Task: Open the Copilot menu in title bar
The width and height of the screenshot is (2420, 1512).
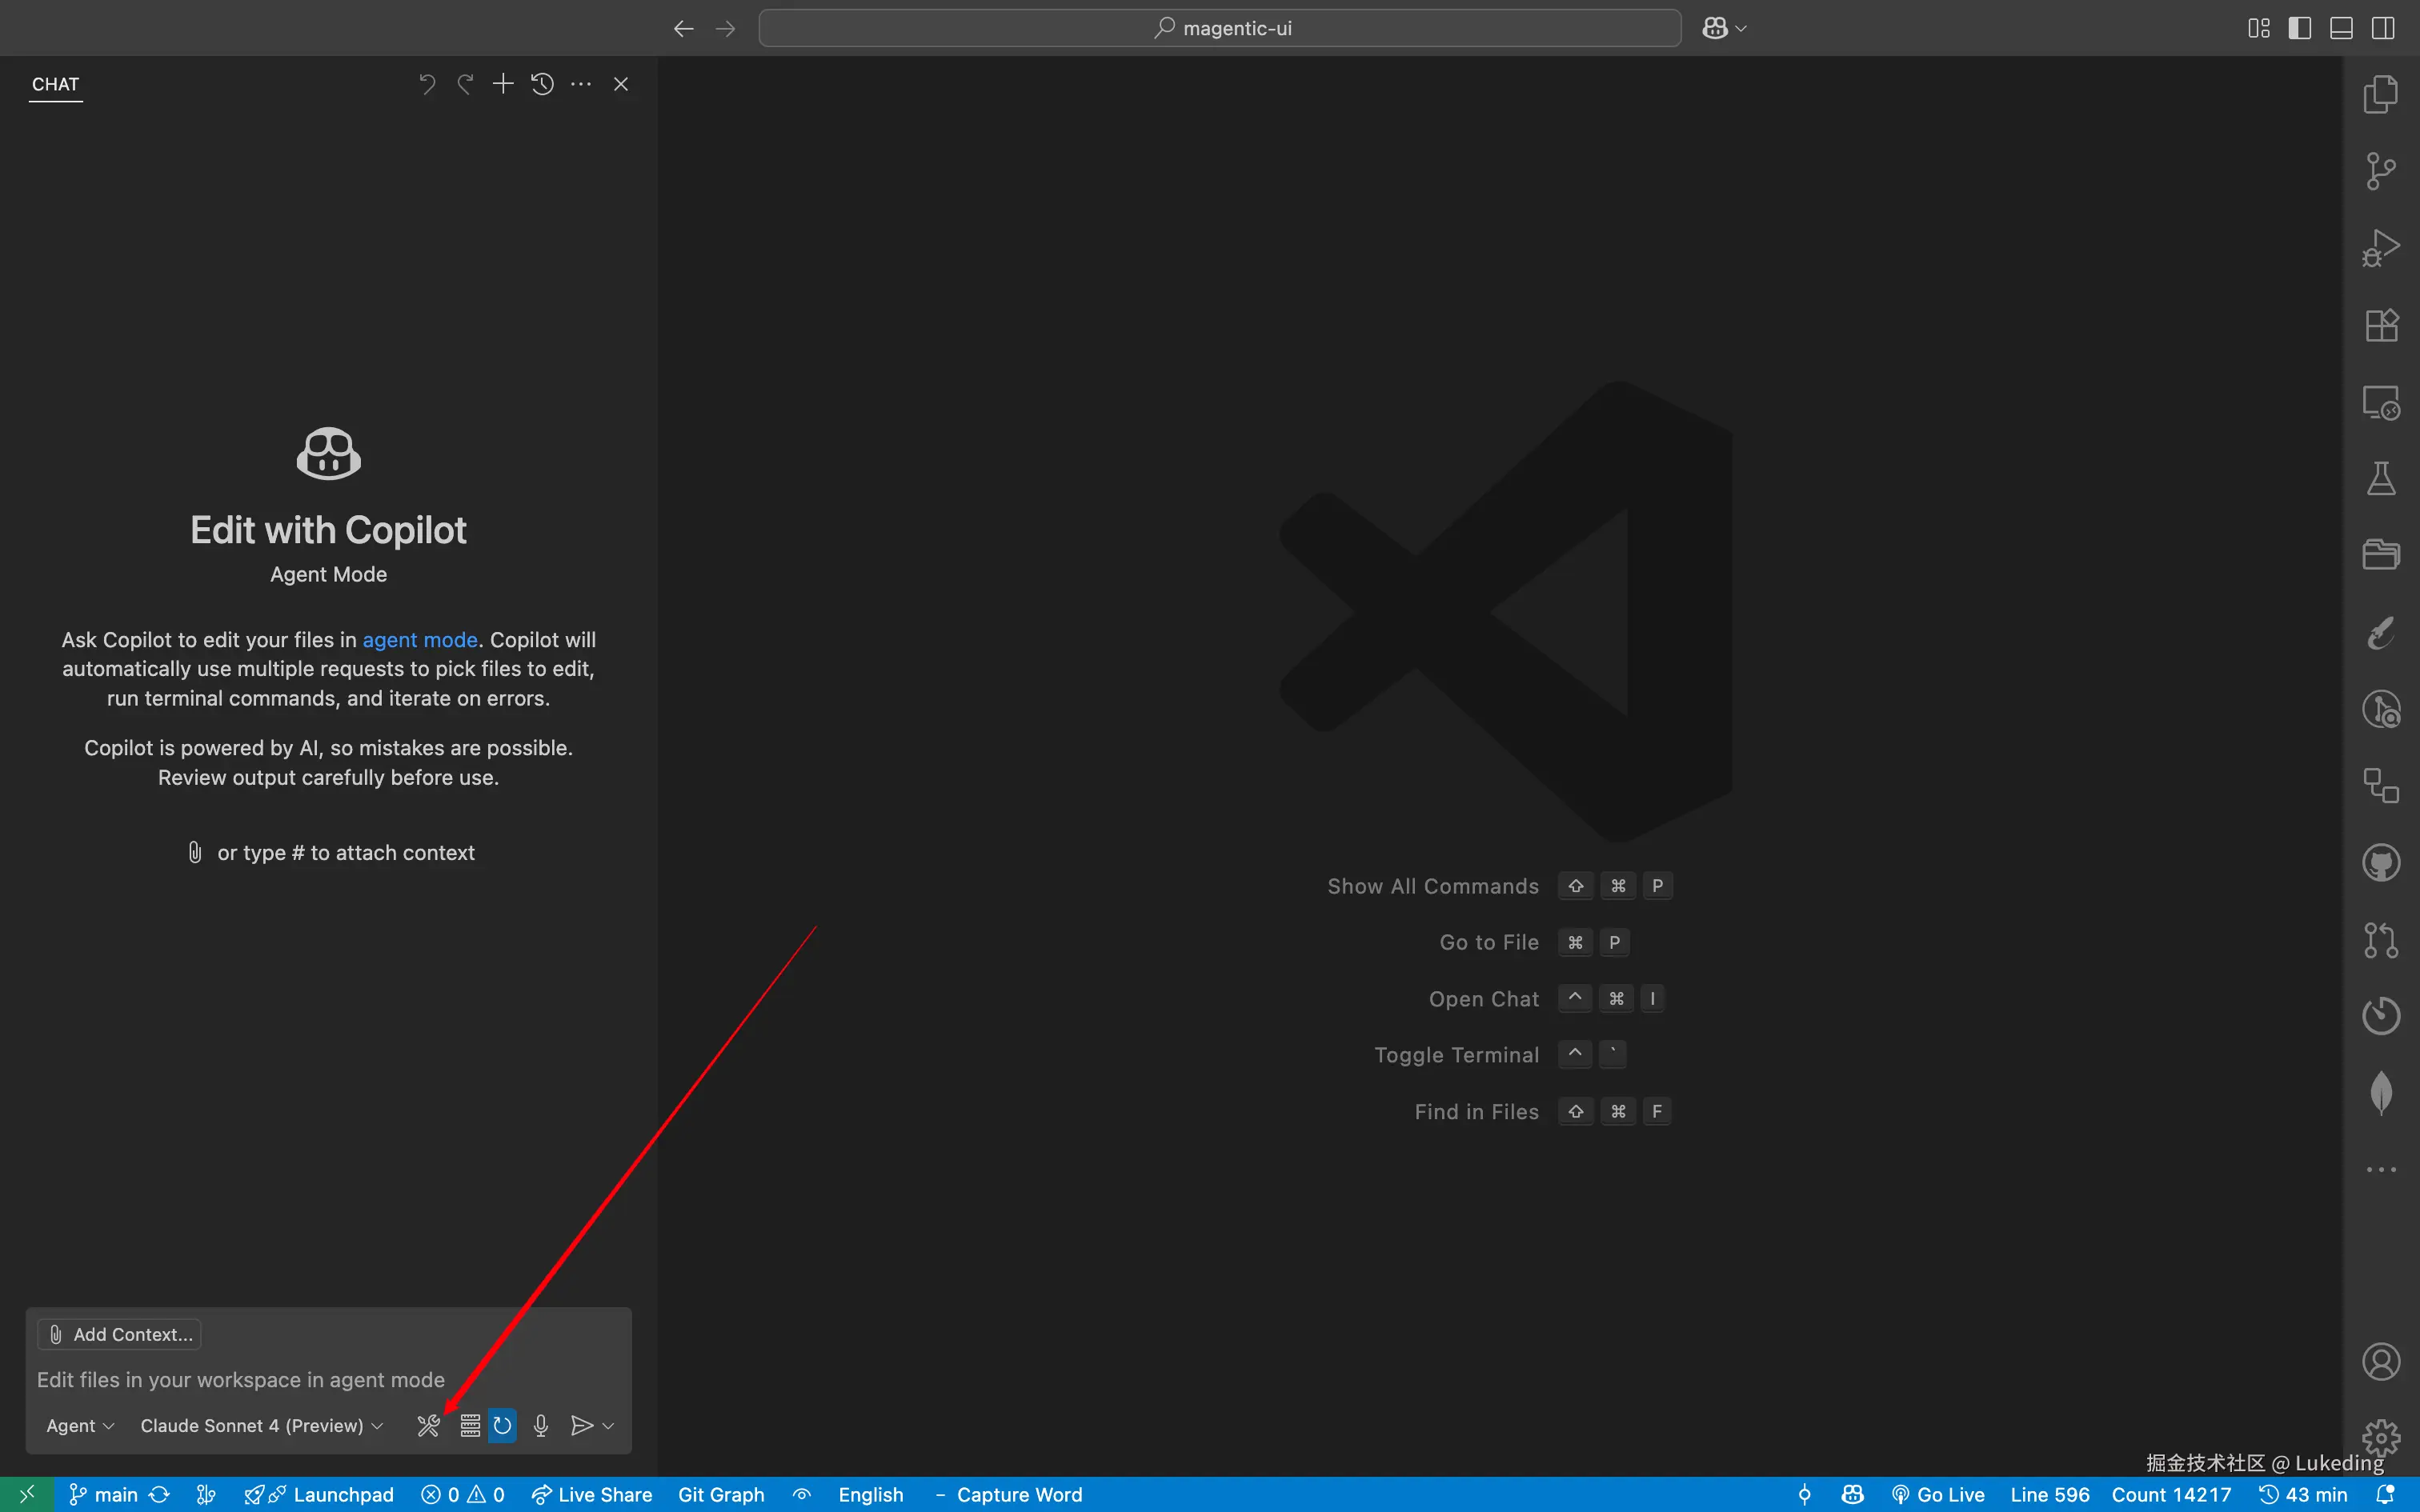Action: (x=1724, y=29)
